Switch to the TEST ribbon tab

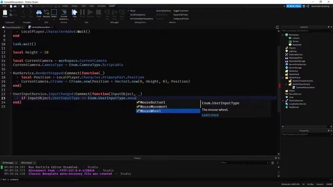84,6
